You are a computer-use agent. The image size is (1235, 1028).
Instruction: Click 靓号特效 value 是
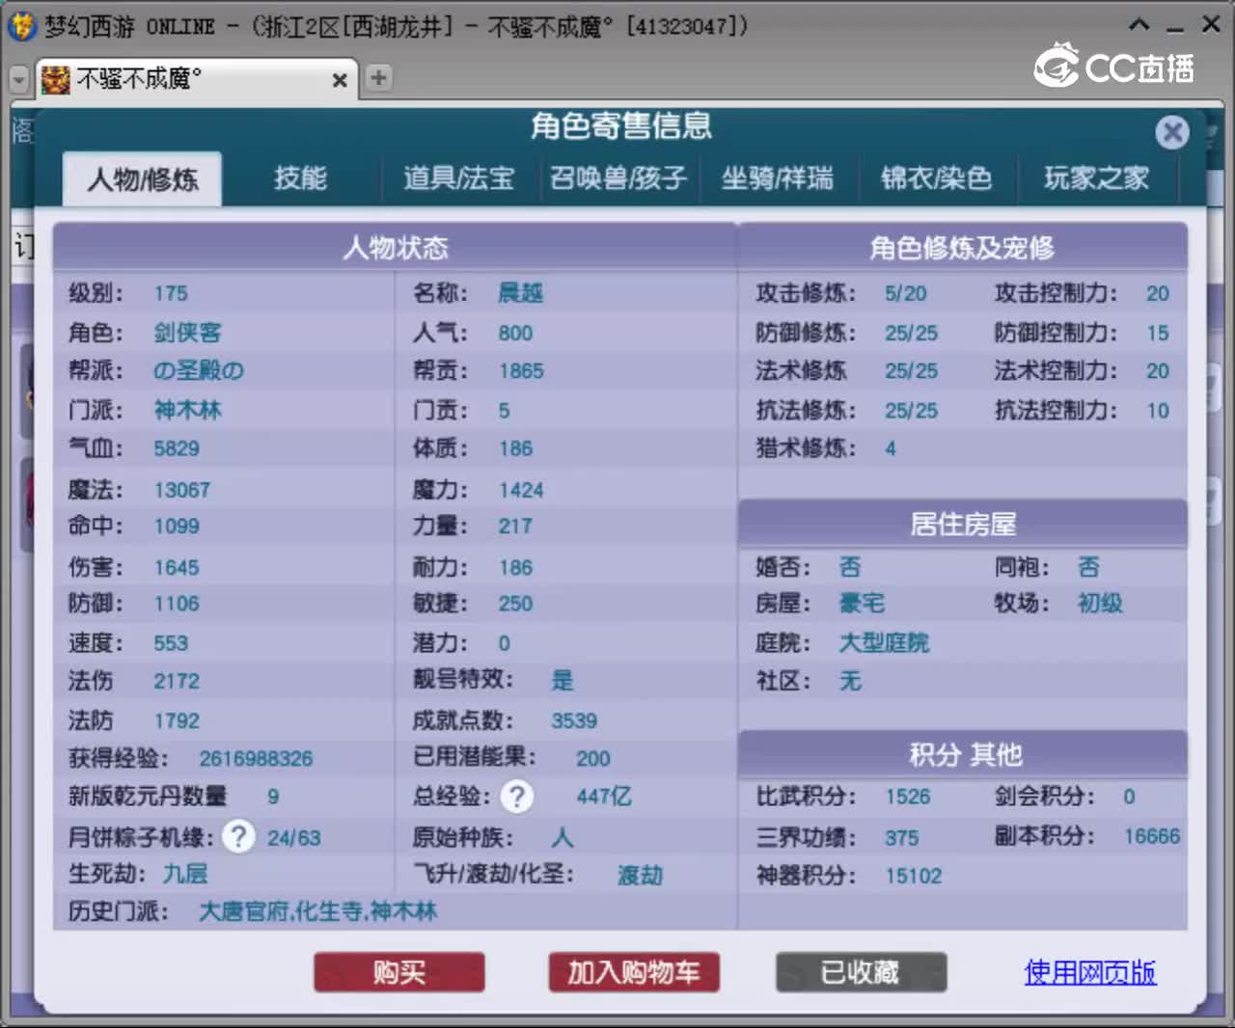coord(563,681)
